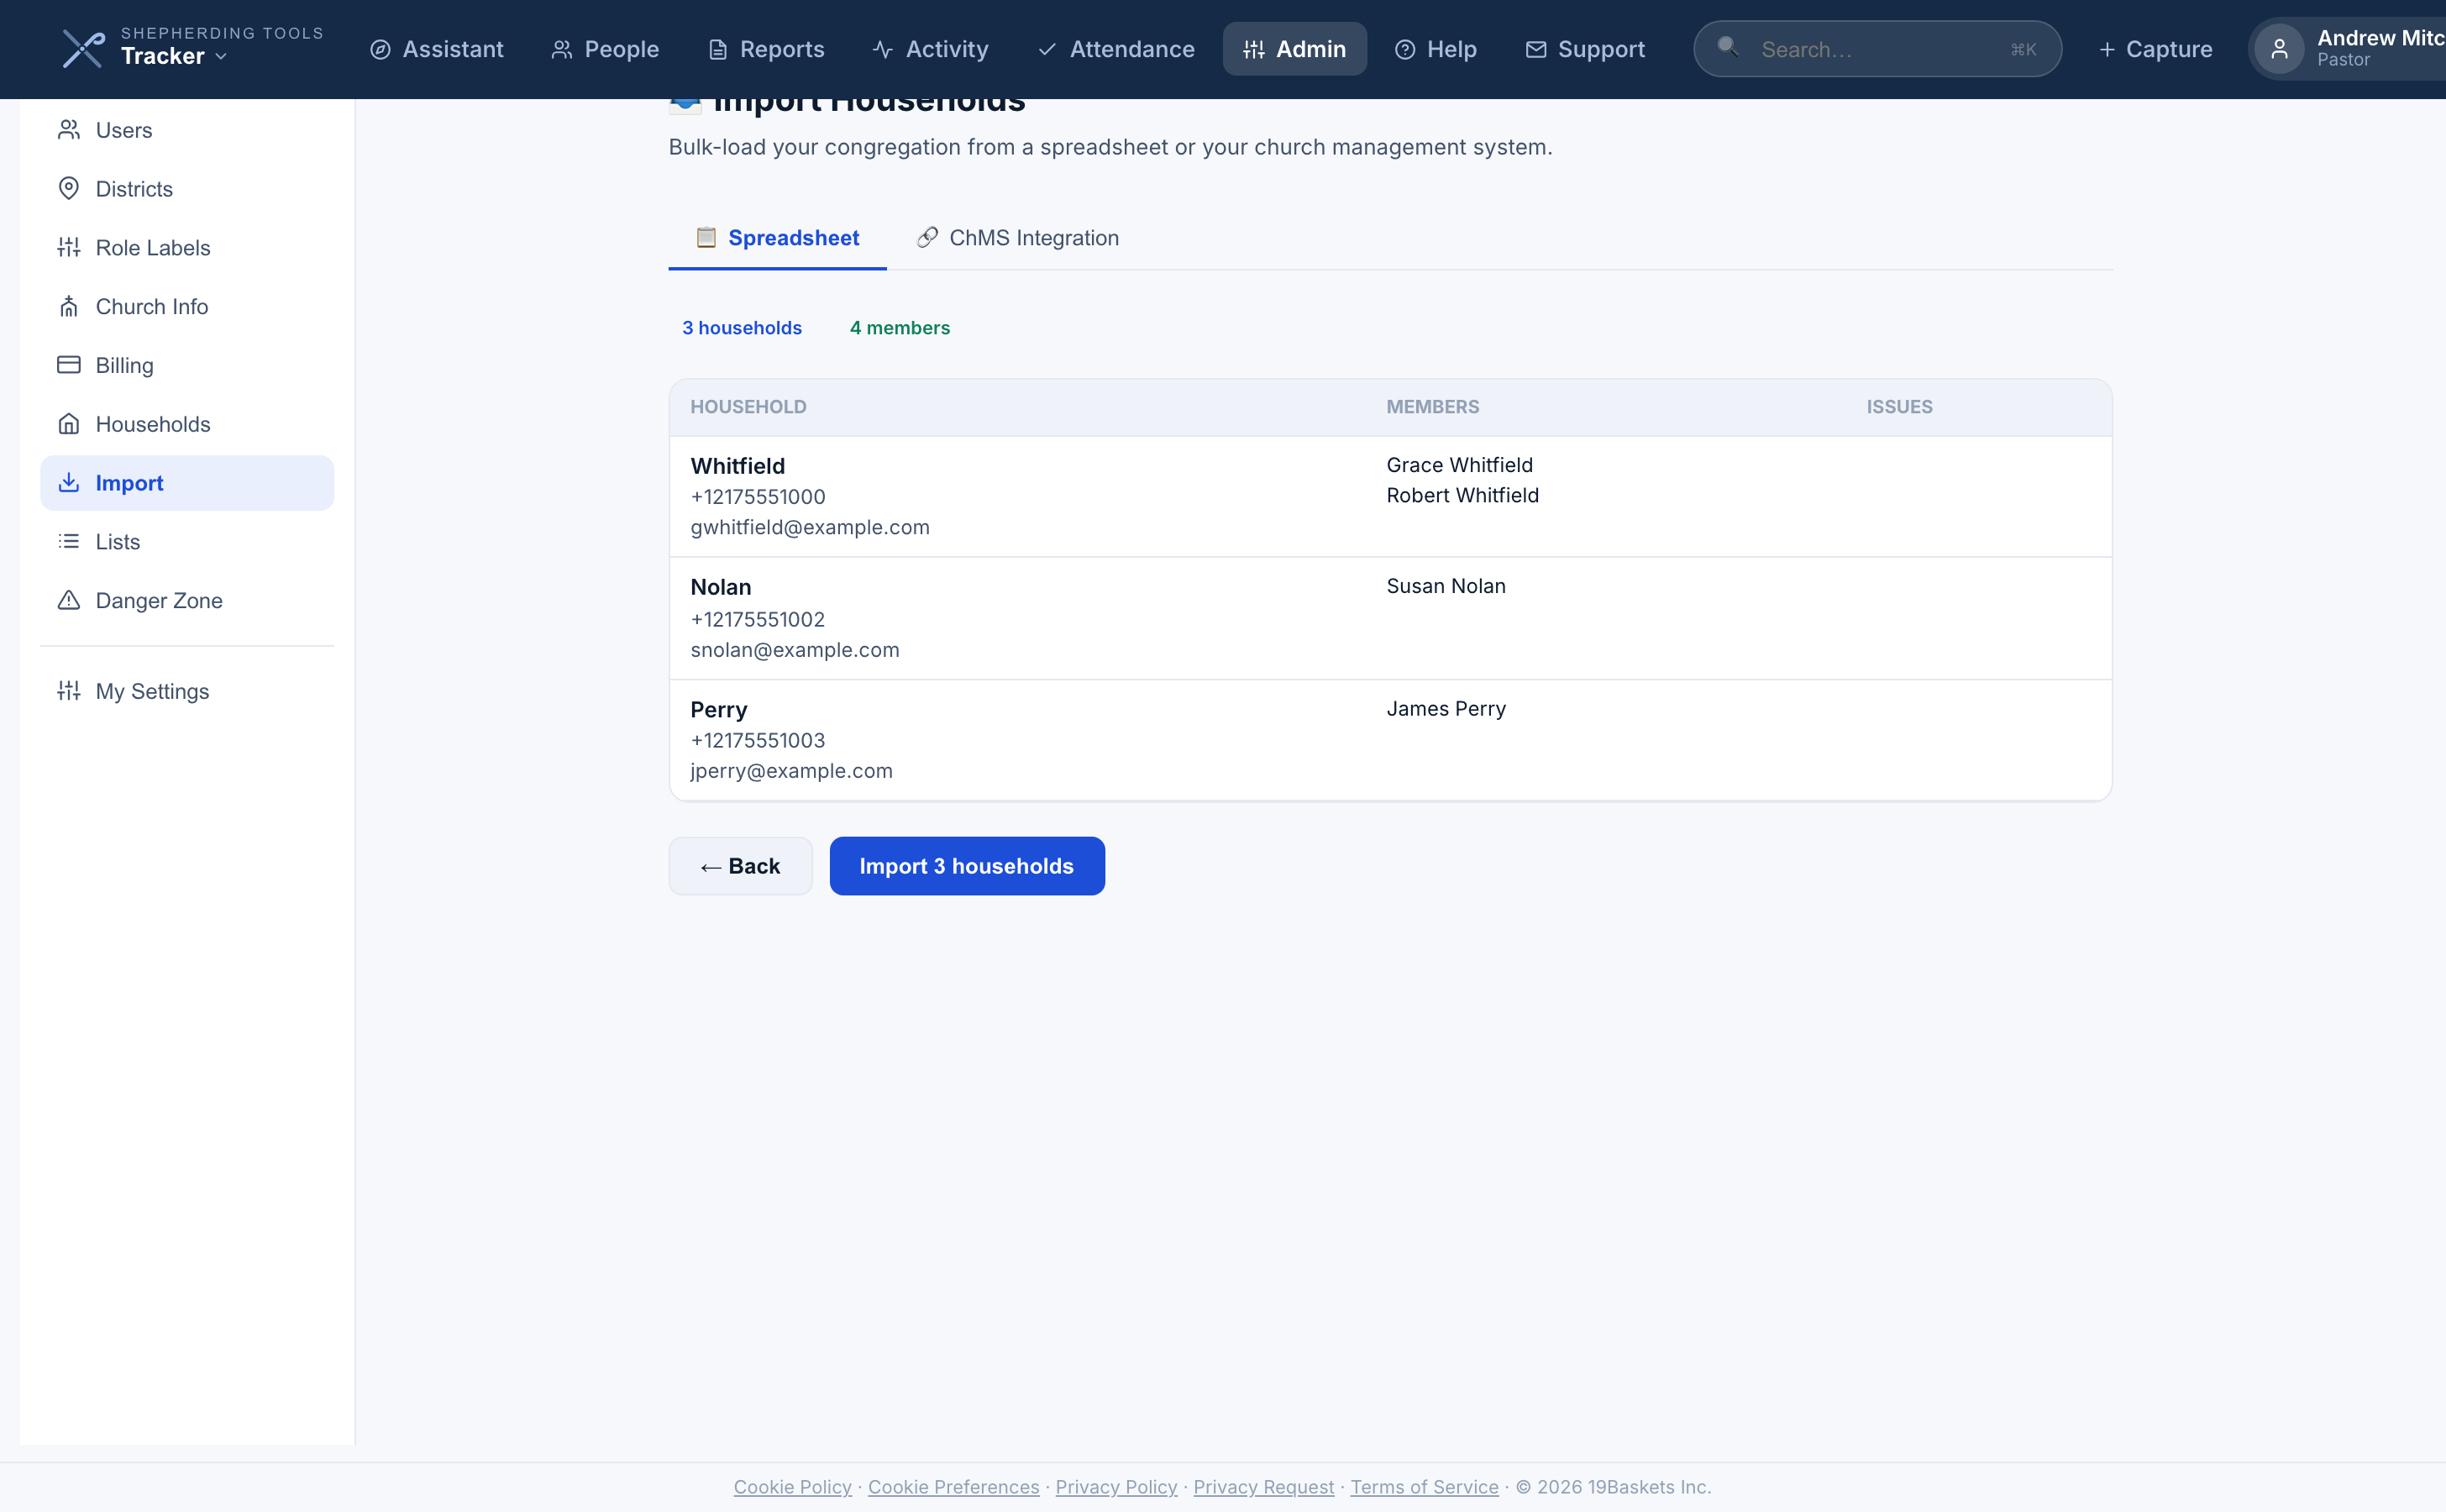
Task: Click the Capture button
Action: 2155,49
